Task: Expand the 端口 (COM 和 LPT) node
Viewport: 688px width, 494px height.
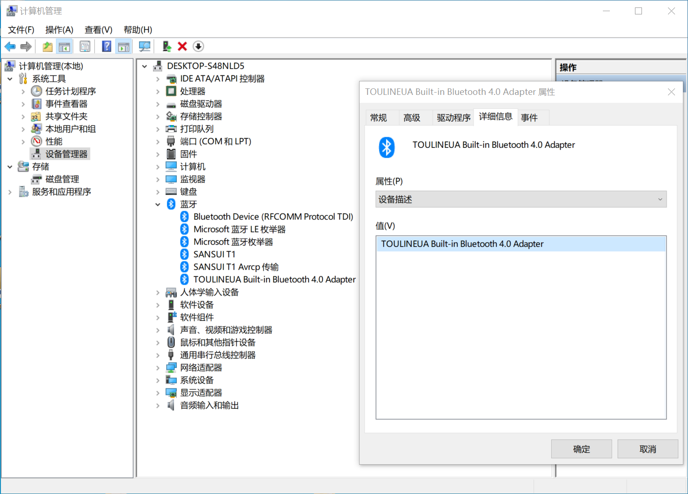Action: point(158,141)
